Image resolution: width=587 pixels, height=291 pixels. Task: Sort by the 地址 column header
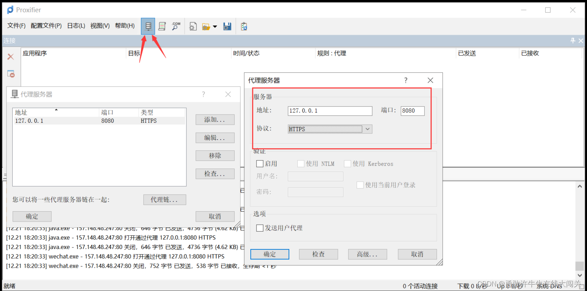point(56,113)
